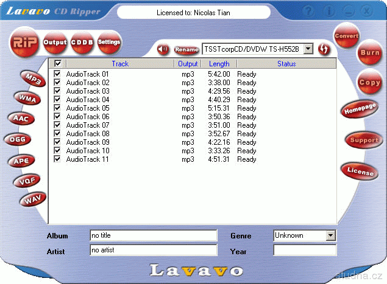Sort by the Status column header

click(x=286, y=63)
